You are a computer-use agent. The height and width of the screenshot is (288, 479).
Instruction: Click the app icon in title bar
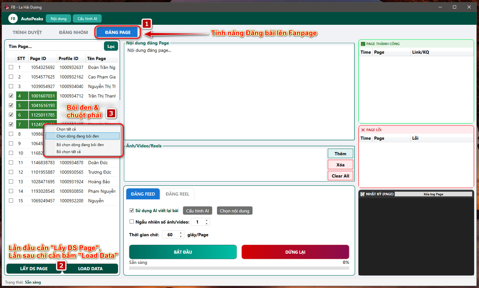point(7,7)
